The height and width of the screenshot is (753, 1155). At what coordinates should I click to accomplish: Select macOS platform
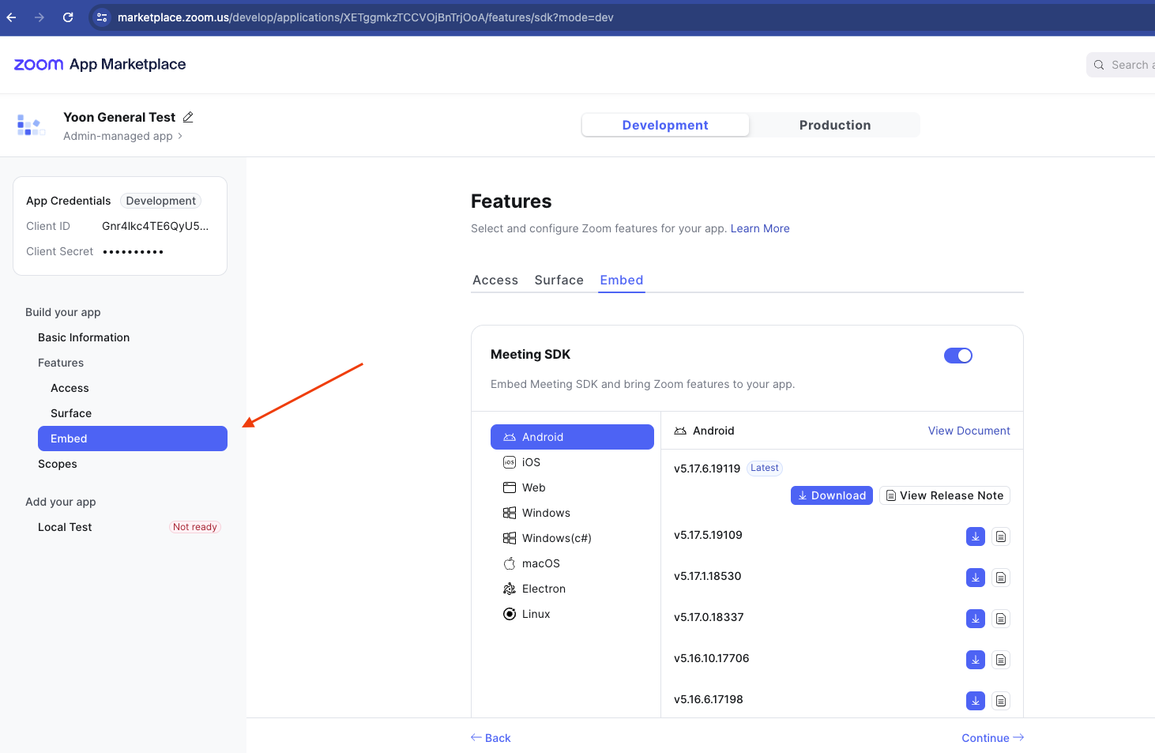[572, 563]
